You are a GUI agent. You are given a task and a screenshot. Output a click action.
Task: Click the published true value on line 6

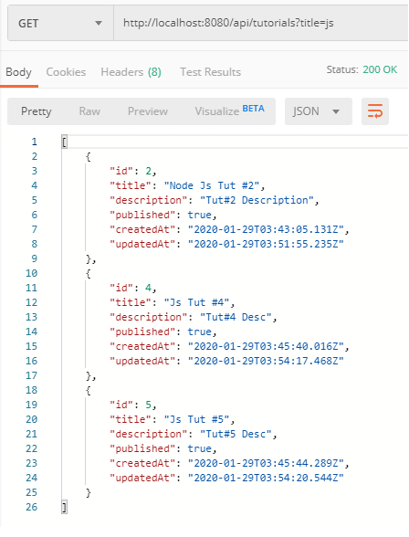point(200,216)
